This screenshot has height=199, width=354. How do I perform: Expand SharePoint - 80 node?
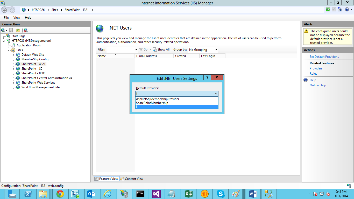[14, 69]
